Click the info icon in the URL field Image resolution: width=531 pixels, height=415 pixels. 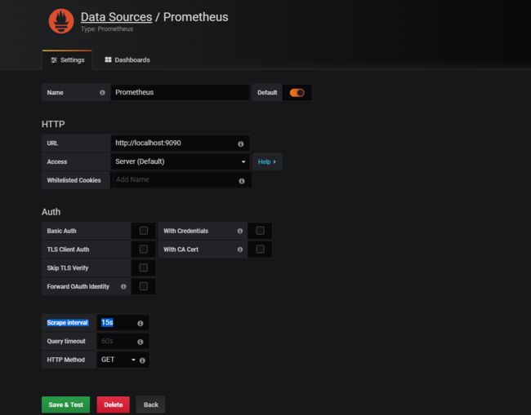[x=241, y=144]
